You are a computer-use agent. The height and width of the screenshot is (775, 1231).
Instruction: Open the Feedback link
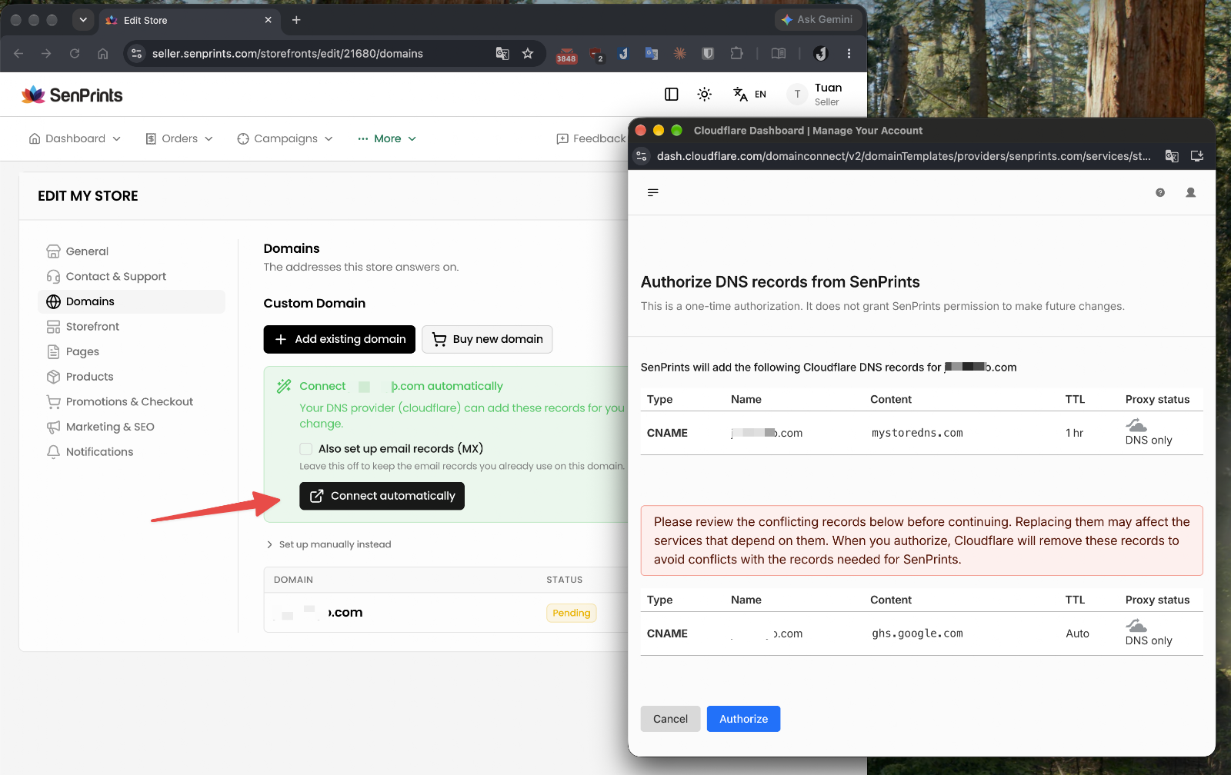coord(591,138)
